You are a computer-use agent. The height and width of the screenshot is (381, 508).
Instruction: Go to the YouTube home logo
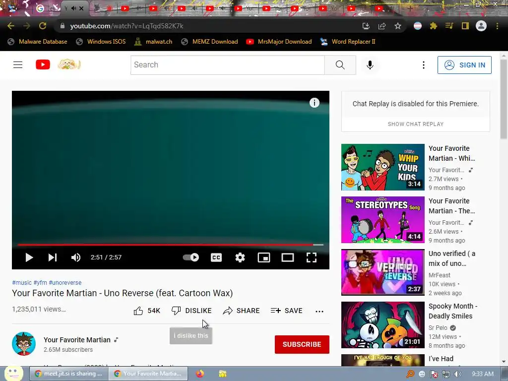click(x=43, y=65)
